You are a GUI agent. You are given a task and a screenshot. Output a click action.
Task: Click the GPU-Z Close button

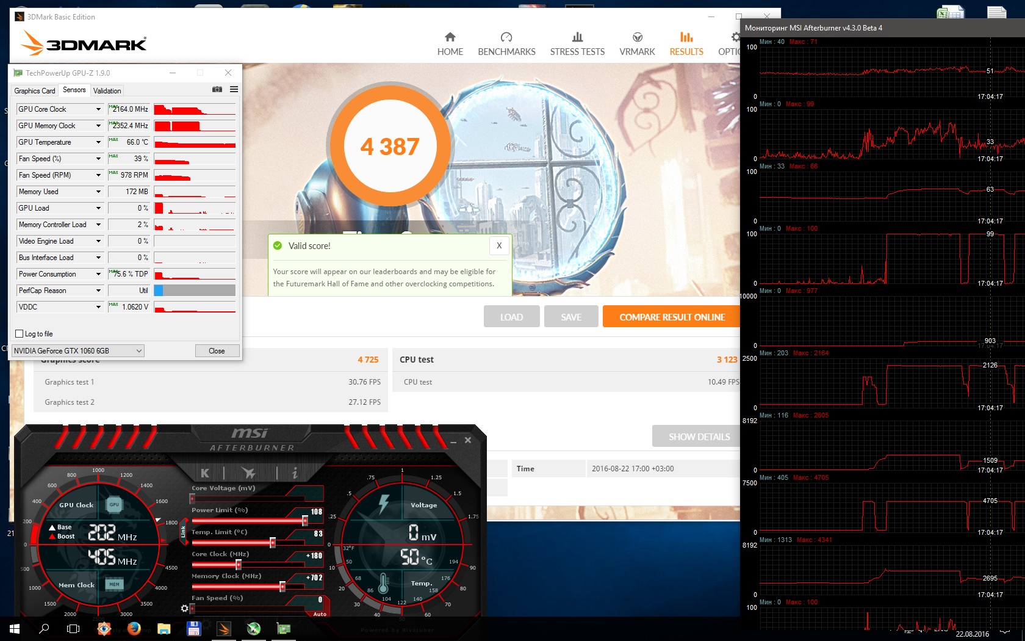pos(217,351)
